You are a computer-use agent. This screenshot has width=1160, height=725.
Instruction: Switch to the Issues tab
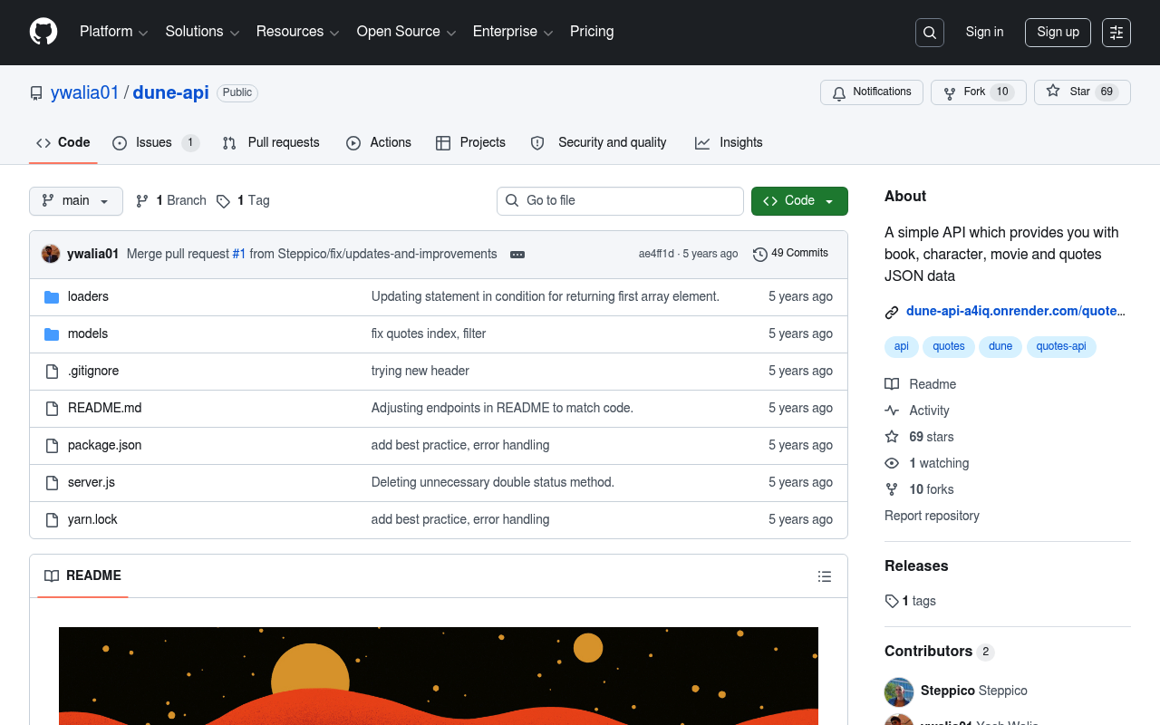coord(156,143)
